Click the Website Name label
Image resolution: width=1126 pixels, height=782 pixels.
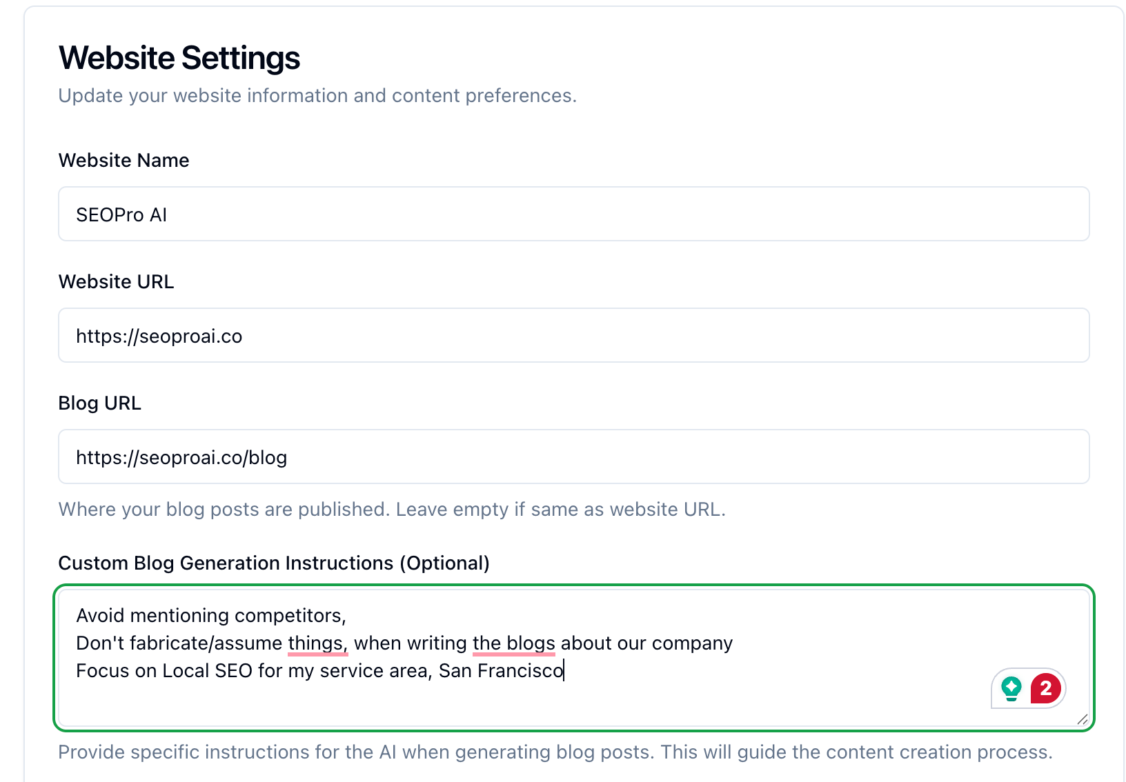coord(124,161)
